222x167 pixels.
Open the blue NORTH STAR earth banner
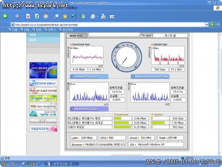pos(43,70)
